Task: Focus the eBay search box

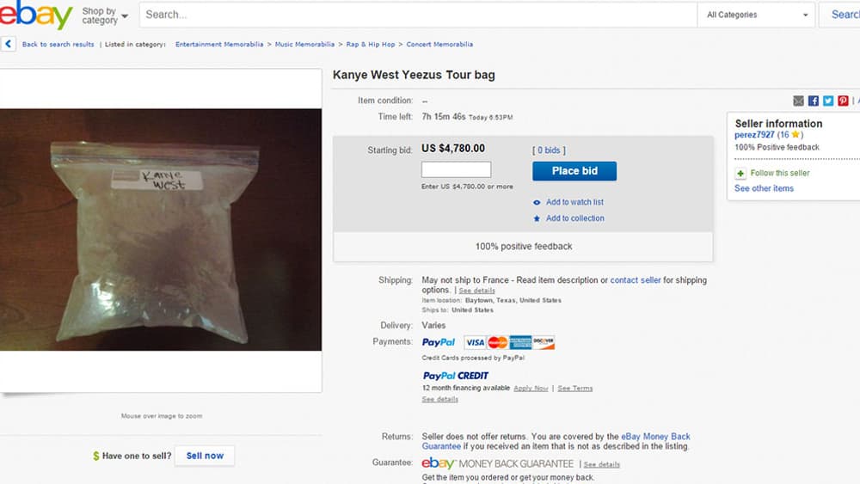Action: [418, 15]
